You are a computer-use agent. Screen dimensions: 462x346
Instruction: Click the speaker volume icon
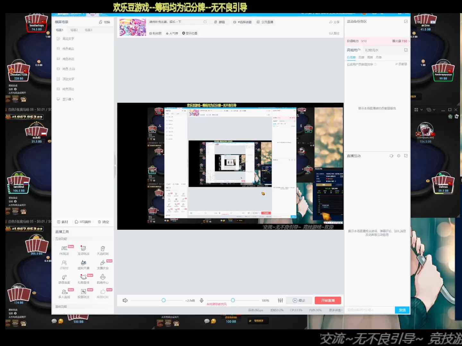coord(125,300)
